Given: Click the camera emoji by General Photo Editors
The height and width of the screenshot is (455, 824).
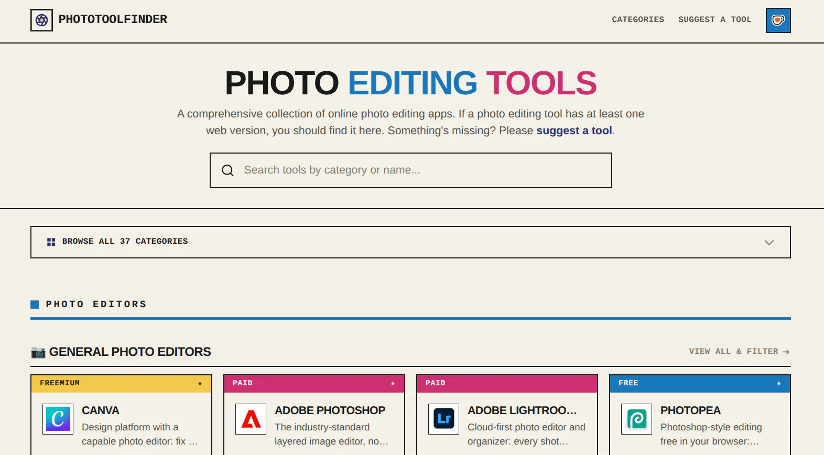Looking at the screenshot, I should coord(38,352).
